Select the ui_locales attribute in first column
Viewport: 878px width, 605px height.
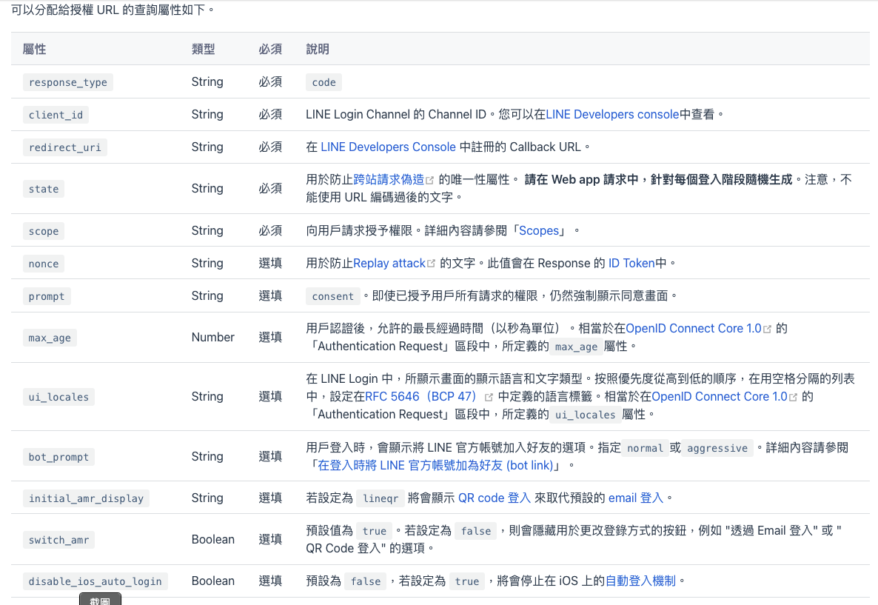pos(58,397)
